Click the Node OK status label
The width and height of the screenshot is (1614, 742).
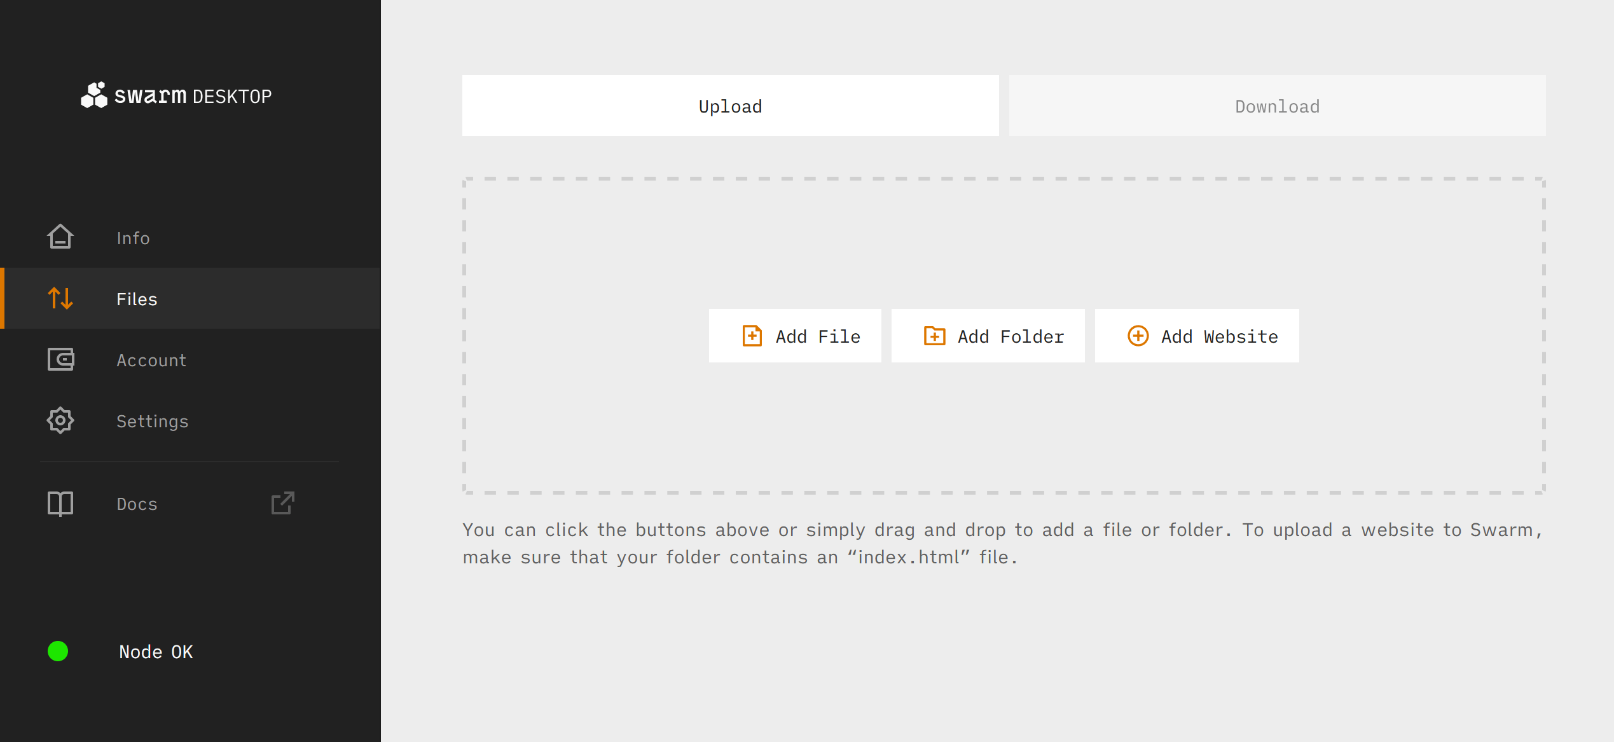point(156,652)
